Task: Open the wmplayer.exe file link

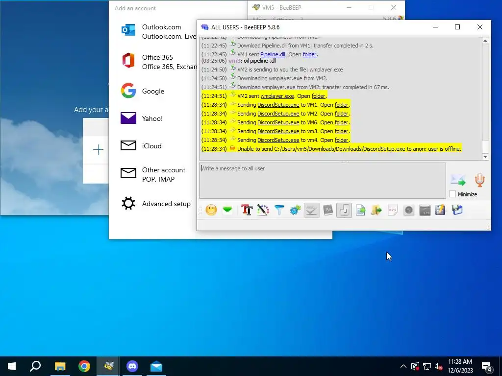Action: (x=277, y=96)
